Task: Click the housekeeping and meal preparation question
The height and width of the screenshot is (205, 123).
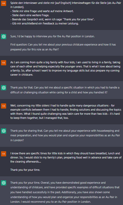Action: tap(65, 136)
